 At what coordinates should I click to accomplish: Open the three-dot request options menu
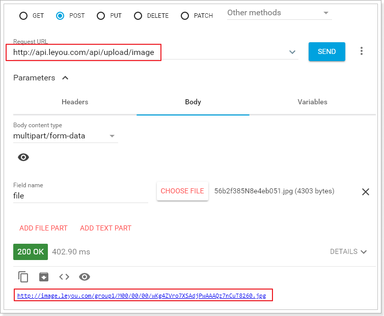(x=362, y=51)
